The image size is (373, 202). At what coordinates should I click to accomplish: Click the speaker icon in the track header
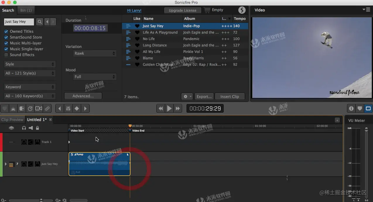[x=31, y=128]
